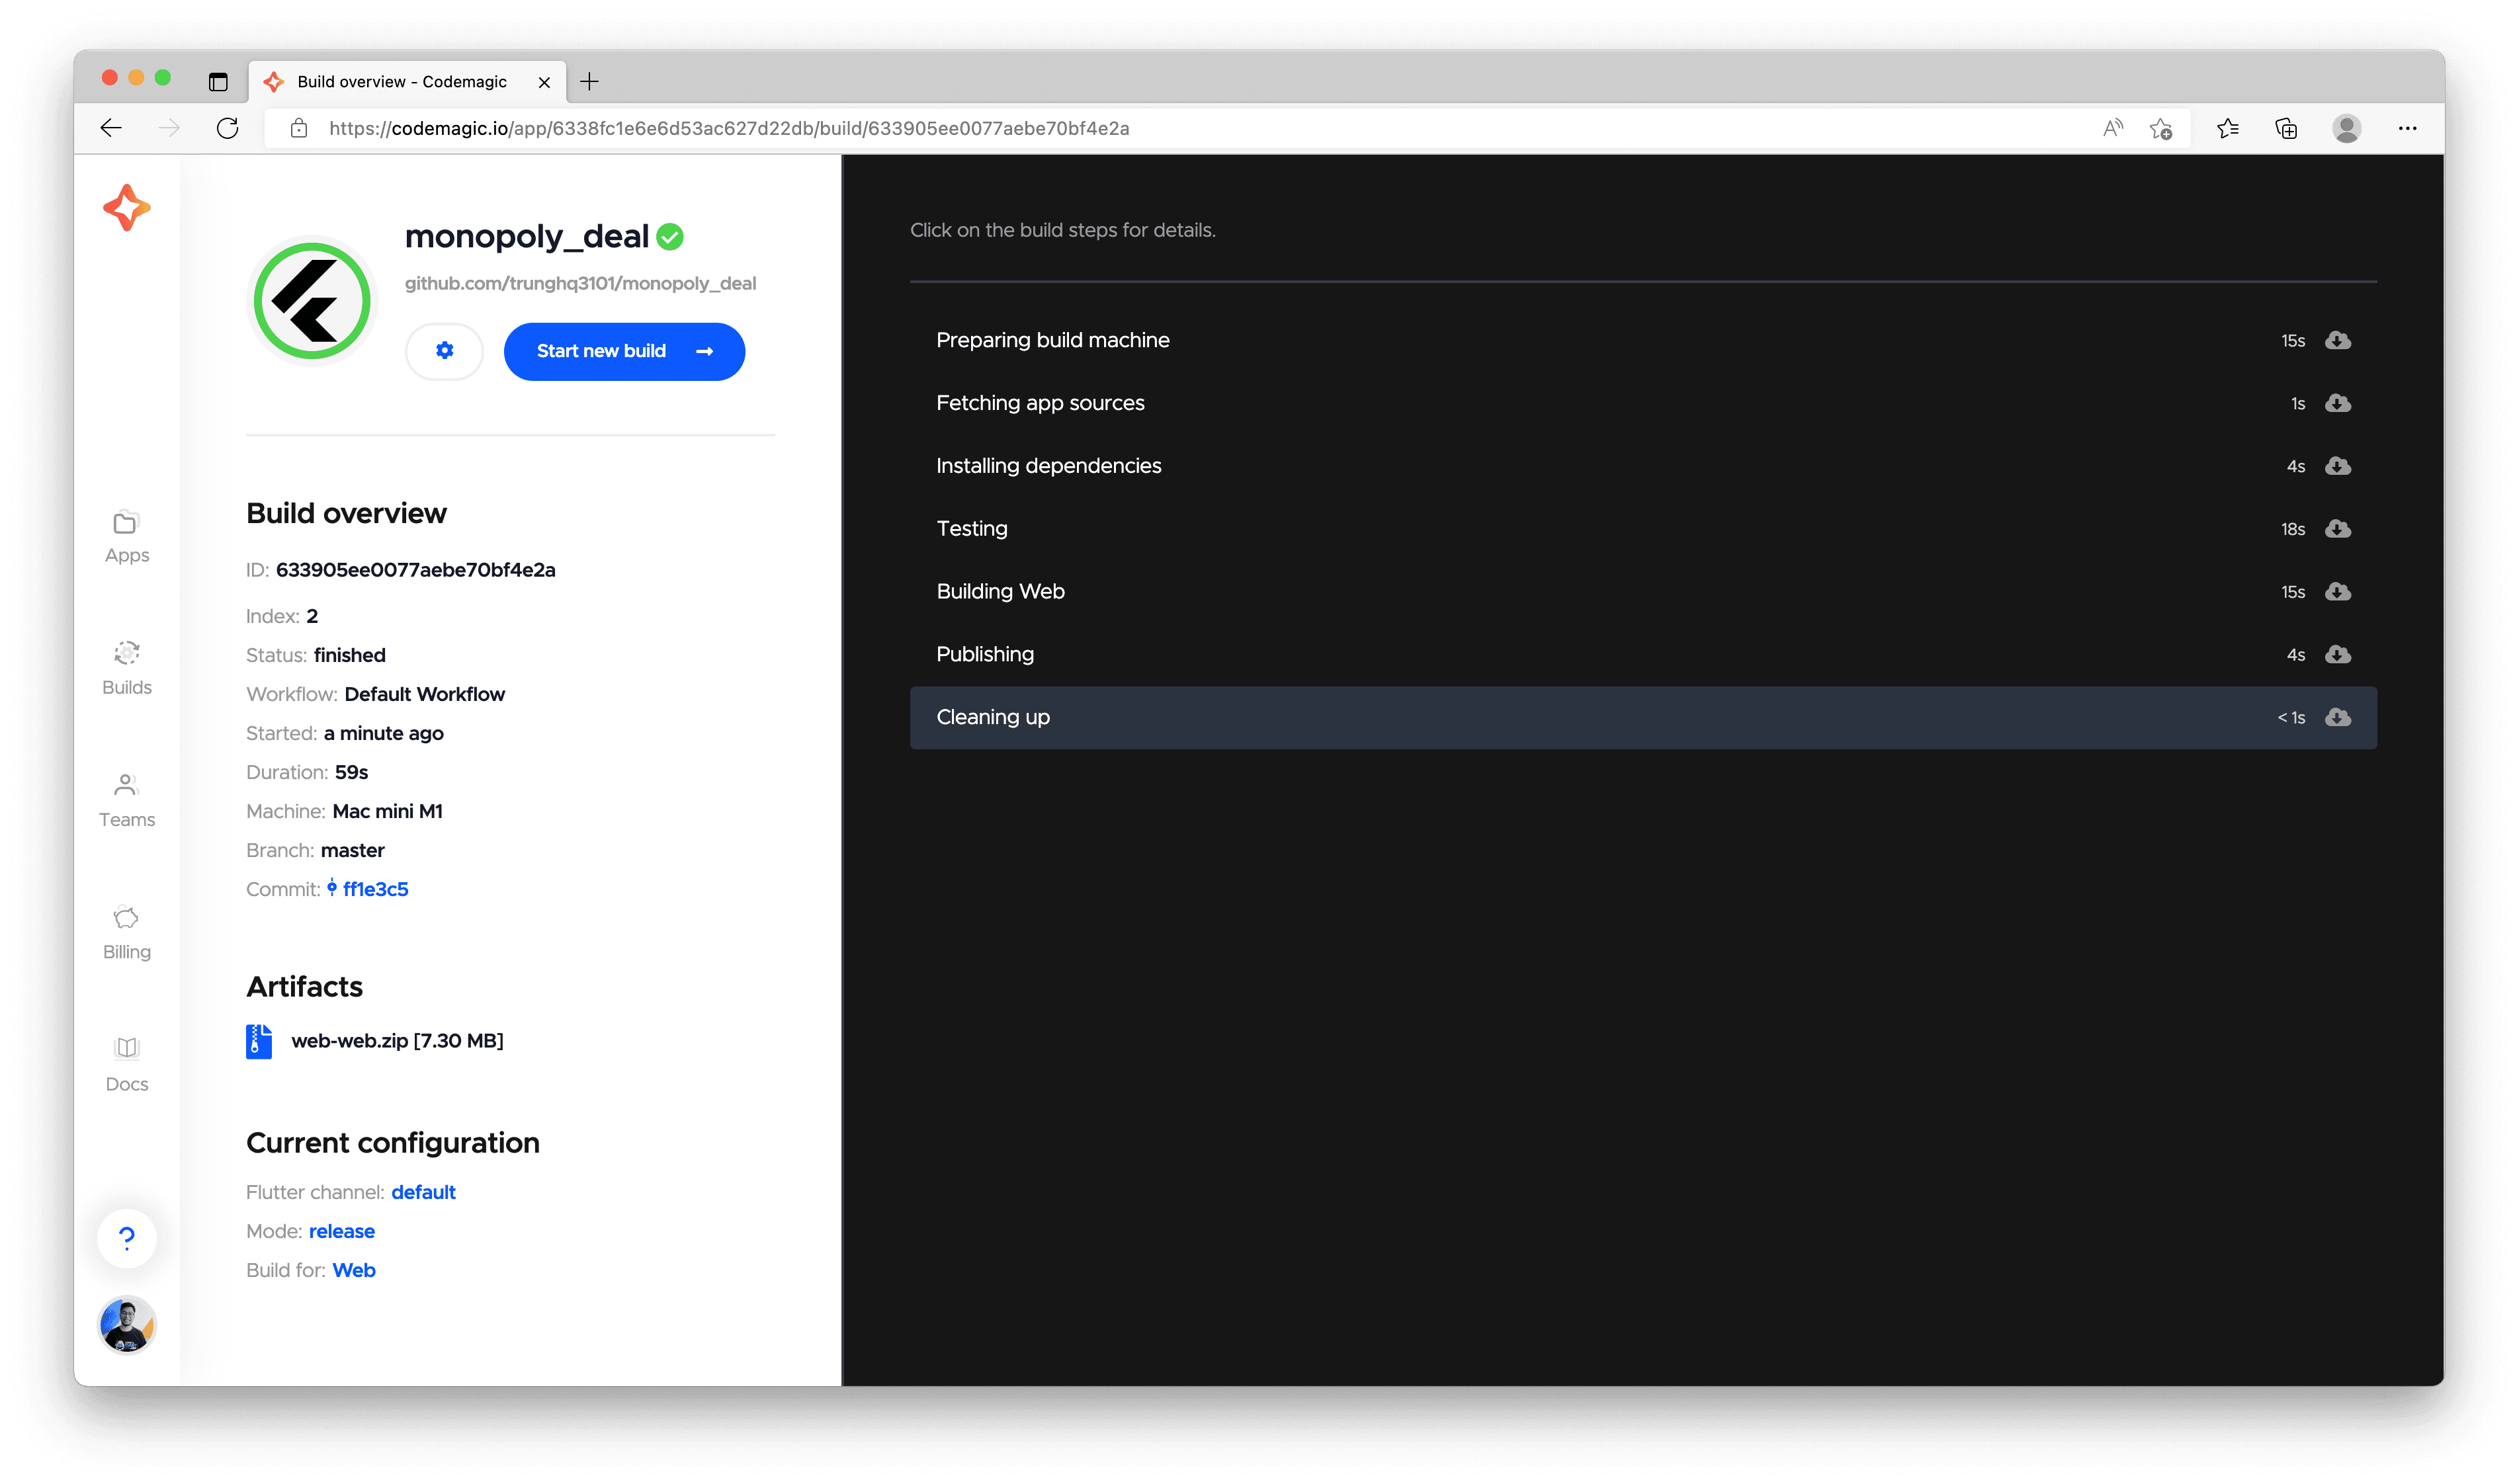This screenshot has width=2519, height=1484.
Task: Download log for Building Web step
Action: pyautogui.click(x=2337, y=592)
